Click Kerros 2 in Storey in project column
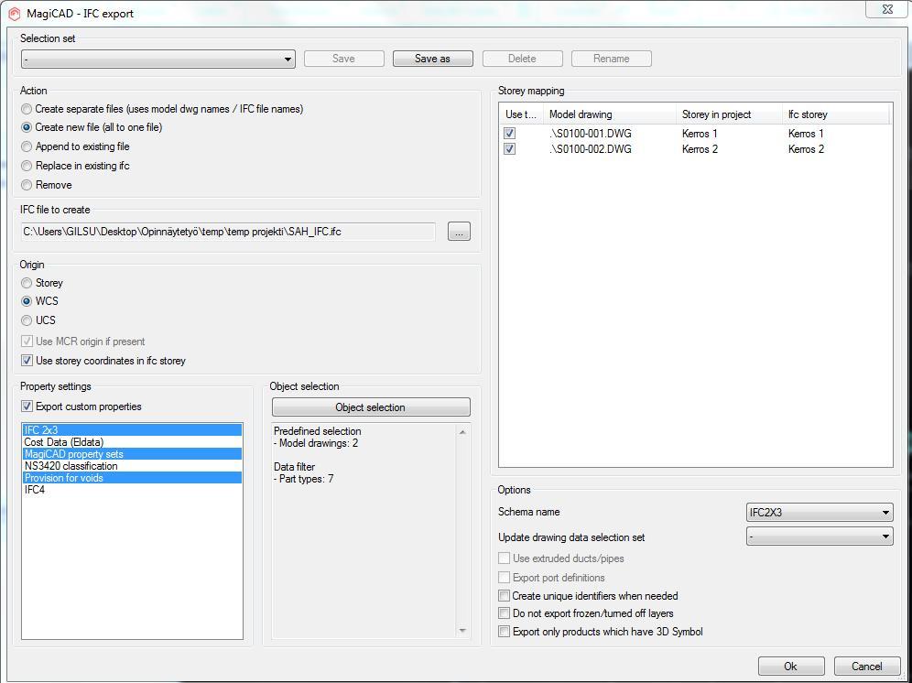Image resolution: width=912 pixels, height=683 pixels. pos(700,149)
